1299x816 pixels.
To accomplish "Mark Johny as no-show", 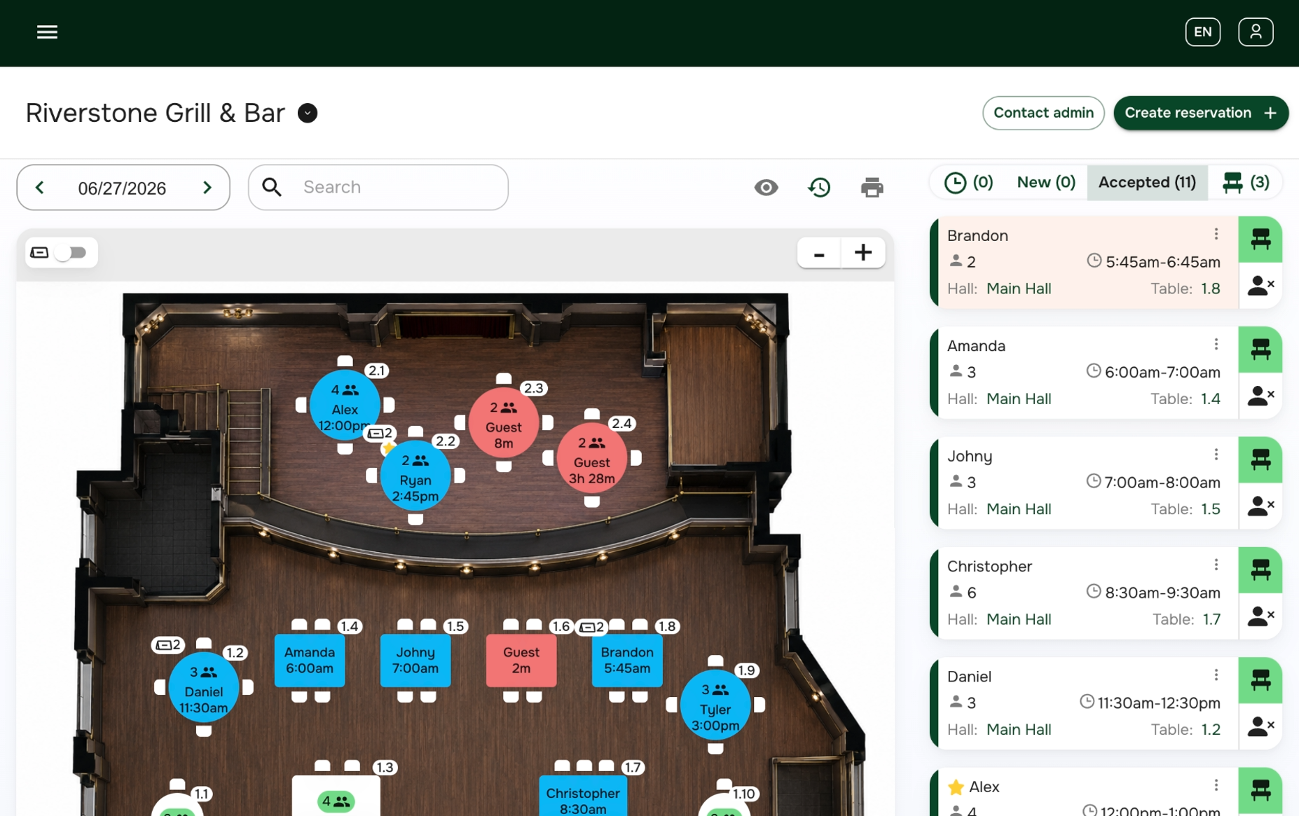I will [1260, 506].
